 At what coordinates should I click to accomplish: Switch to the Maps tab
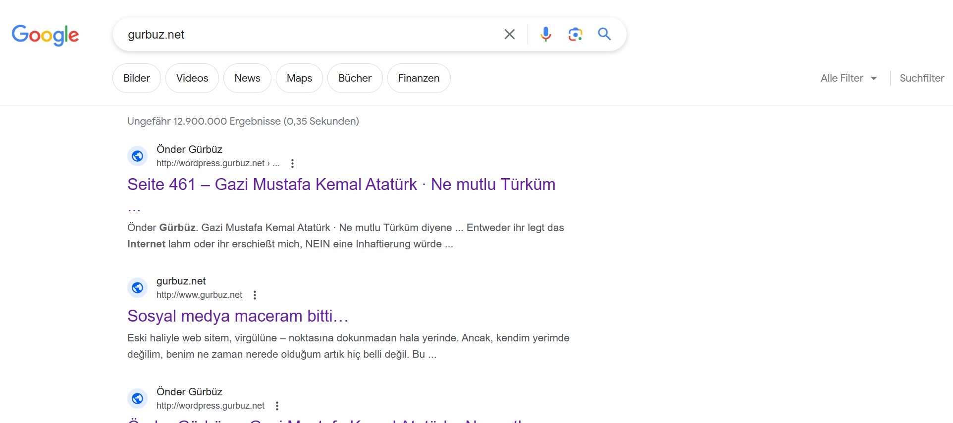click(300, 78)
